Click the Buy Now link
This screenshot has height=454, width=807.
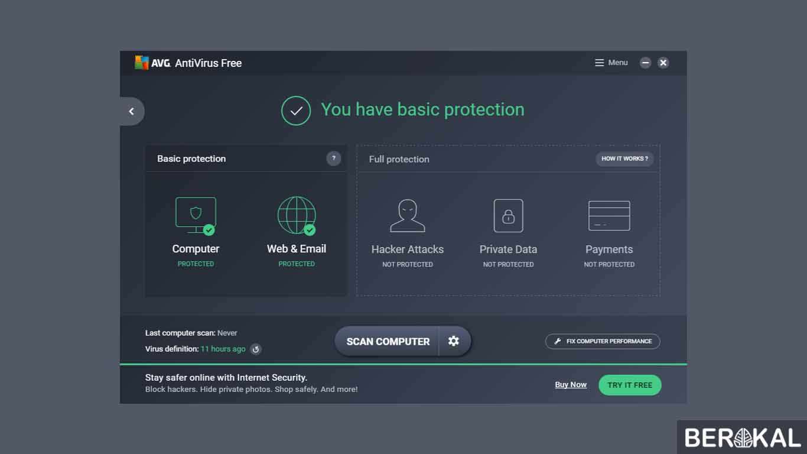(x=571, y=385)
